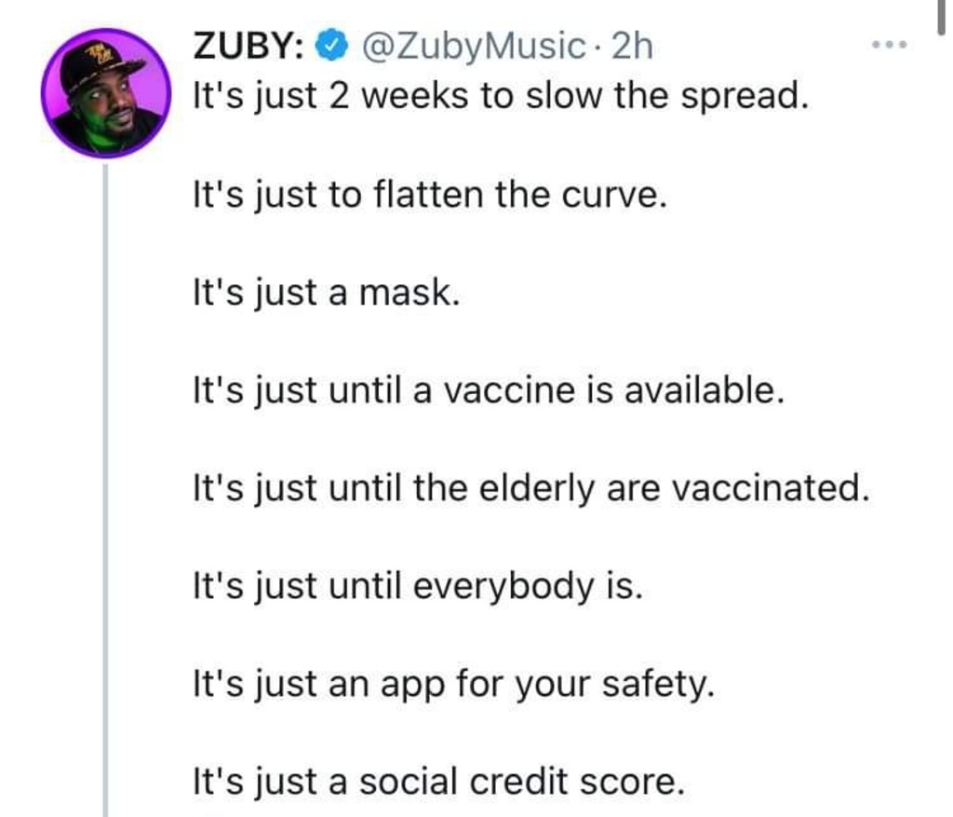
Task: Click the 2h tweet timestamp
Action: [x=632, y=45]
